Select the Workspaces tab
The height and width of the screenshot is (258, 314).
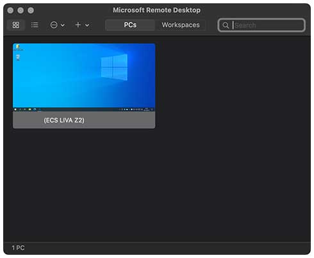[181, 25]
